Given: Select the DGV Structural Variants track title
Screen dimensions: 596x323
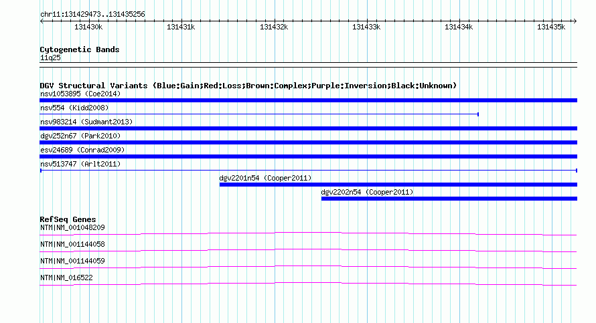Looking at the screenshot, I should (x=248, y=86).
